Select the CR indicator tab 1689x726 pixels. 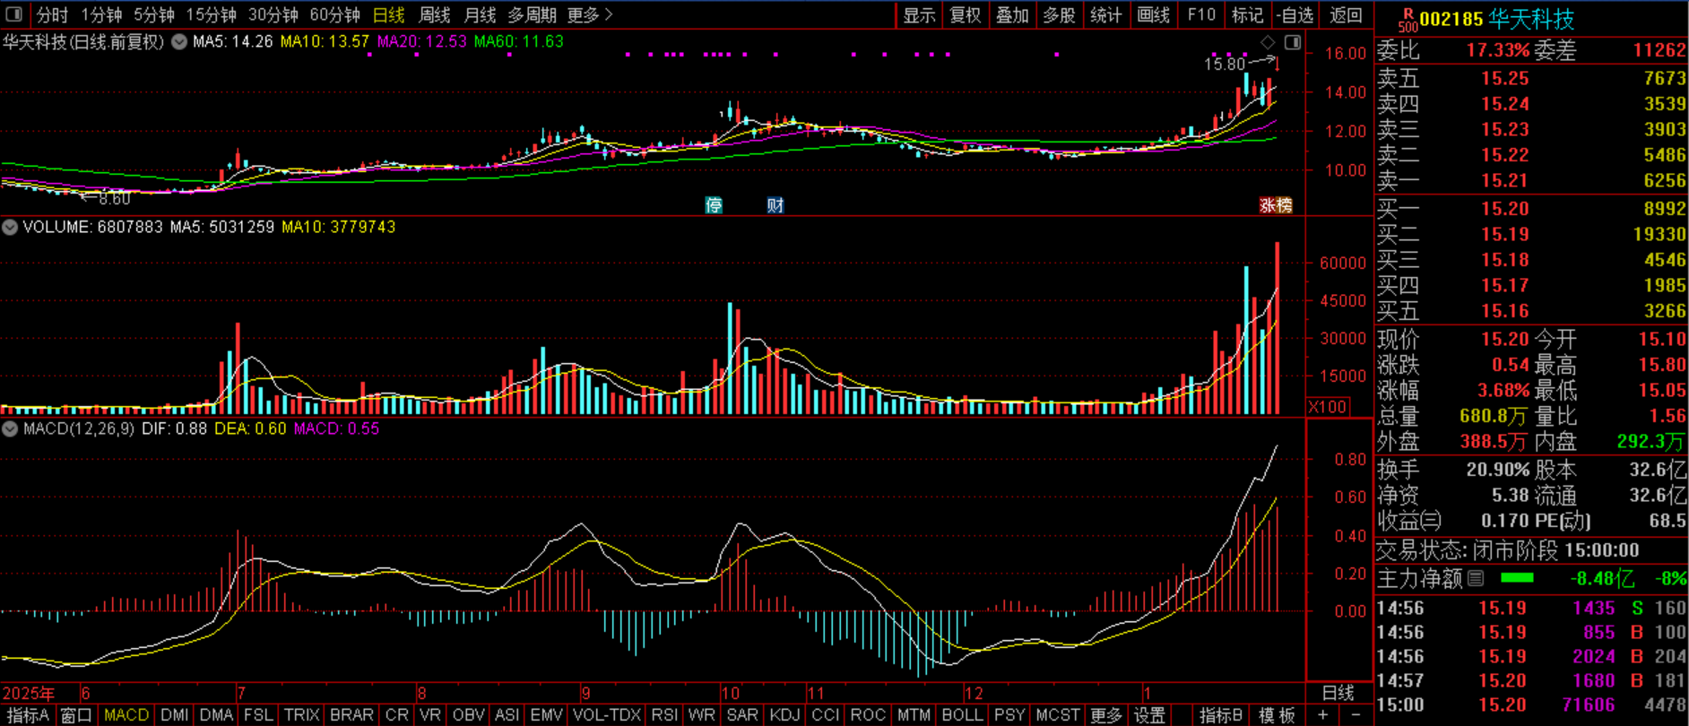click(x=397, y=715)
